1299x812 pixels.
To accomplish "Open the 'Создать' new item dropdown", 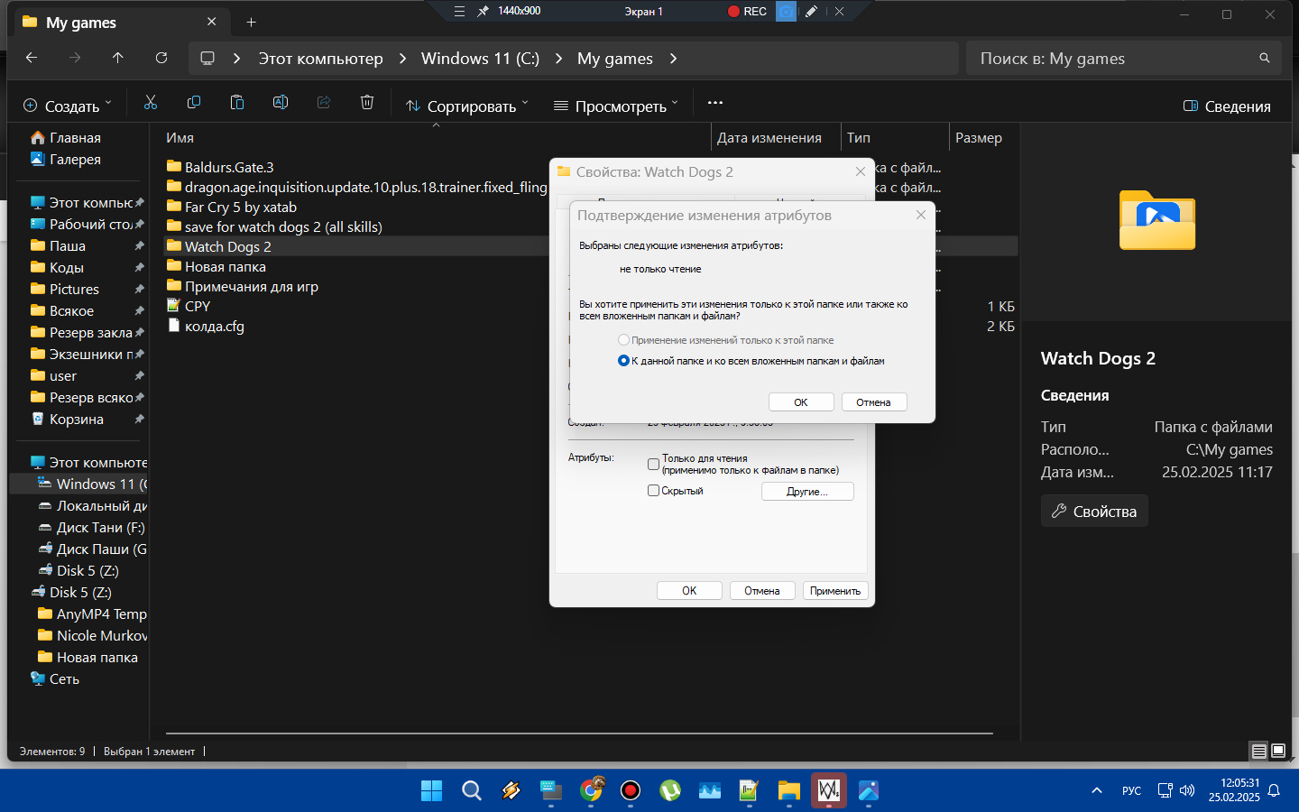I will [68, 106].
